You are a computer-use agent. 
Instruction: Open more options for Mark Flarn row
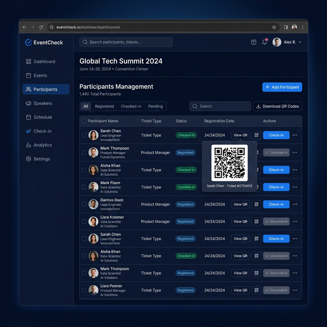(295, 187)
